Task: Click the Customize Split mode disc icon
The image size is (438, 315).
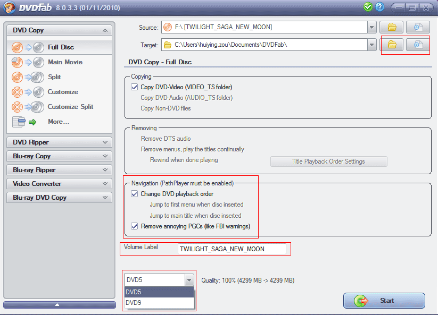Action: coord(28,107)
